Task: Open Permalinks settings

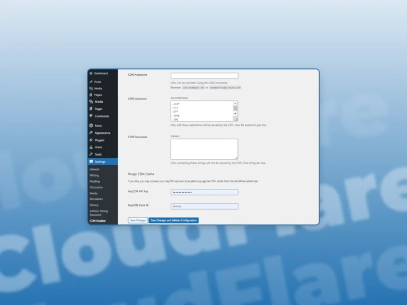Action: (x=96, y=199)
